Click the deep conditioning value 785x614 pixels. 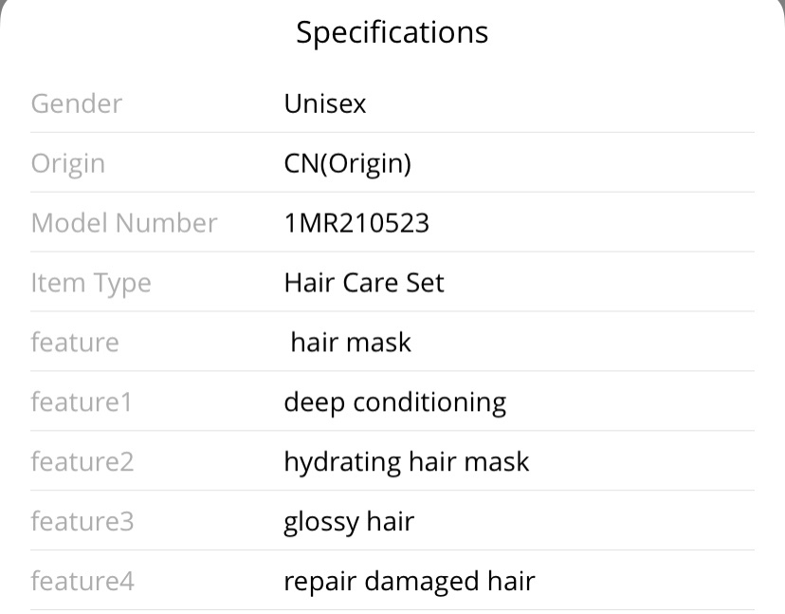pos(395,403)
